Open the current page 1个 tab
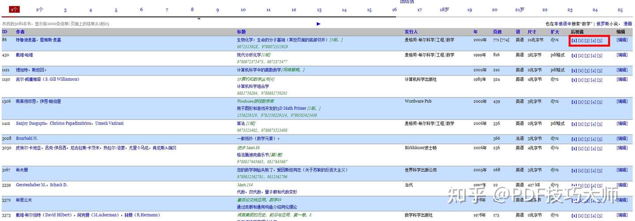 pos(15,9)
